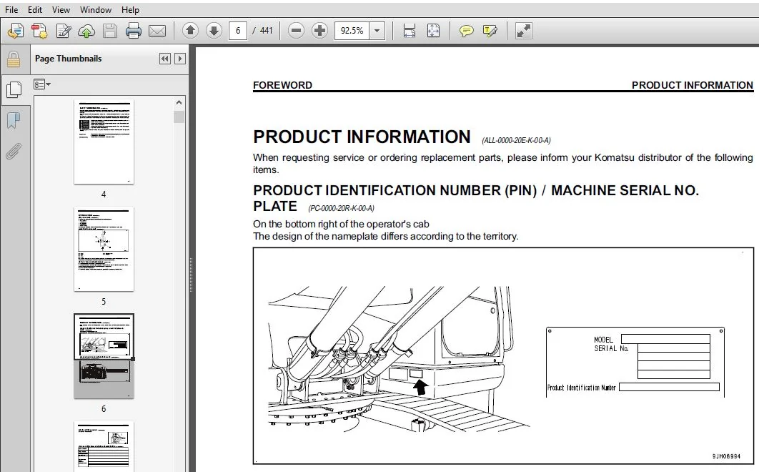Click the security lock panel icon

pyautogui.click(x=14, y=59)
